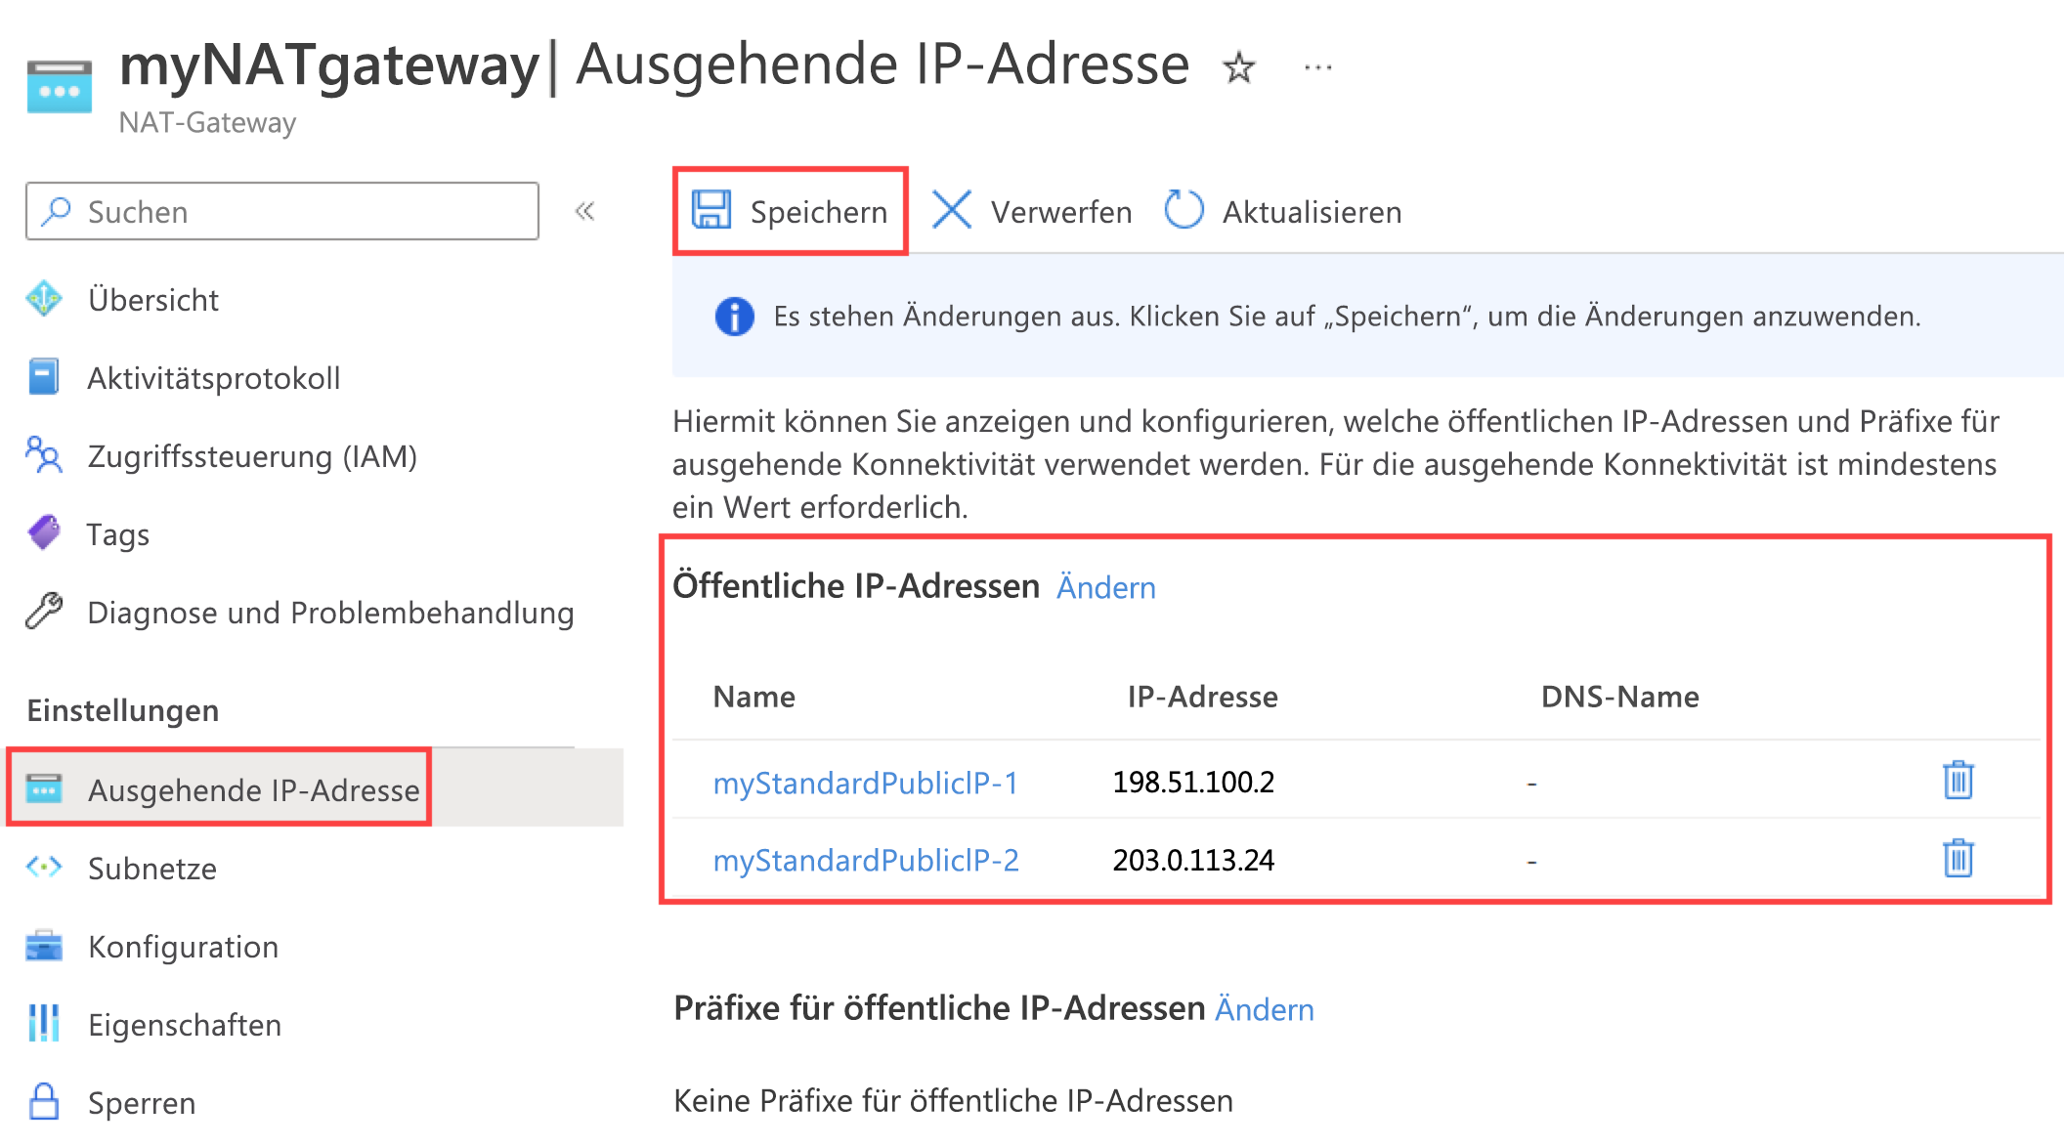Open Übersicht in the sidebar

[153, 300]
